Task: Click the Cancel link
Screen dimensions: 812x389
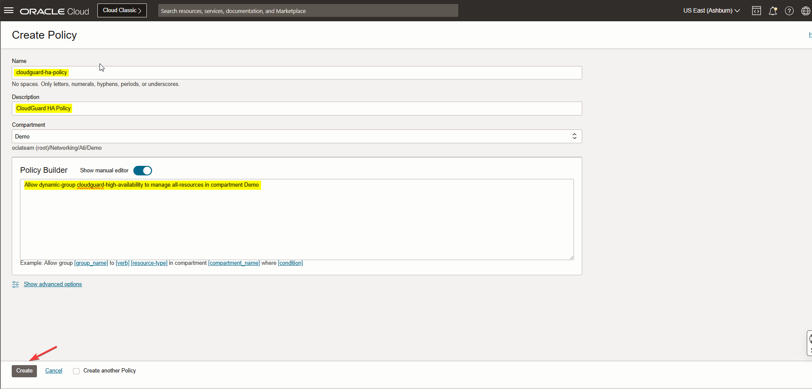Action: (x=54, y=371)
